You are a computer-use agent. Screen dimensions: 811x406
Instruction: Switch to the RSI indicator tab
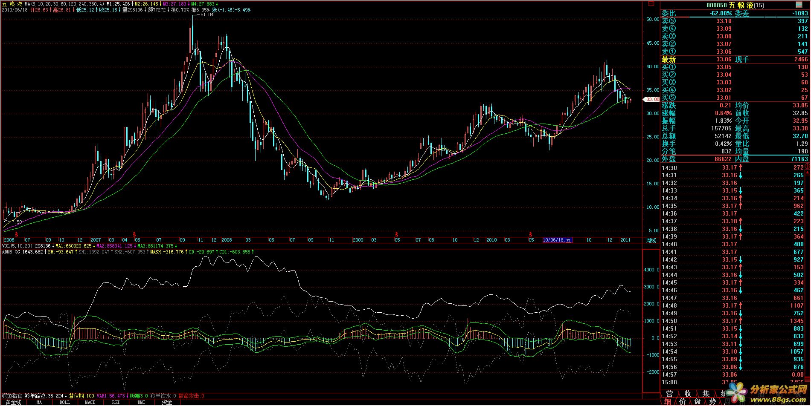116,402
